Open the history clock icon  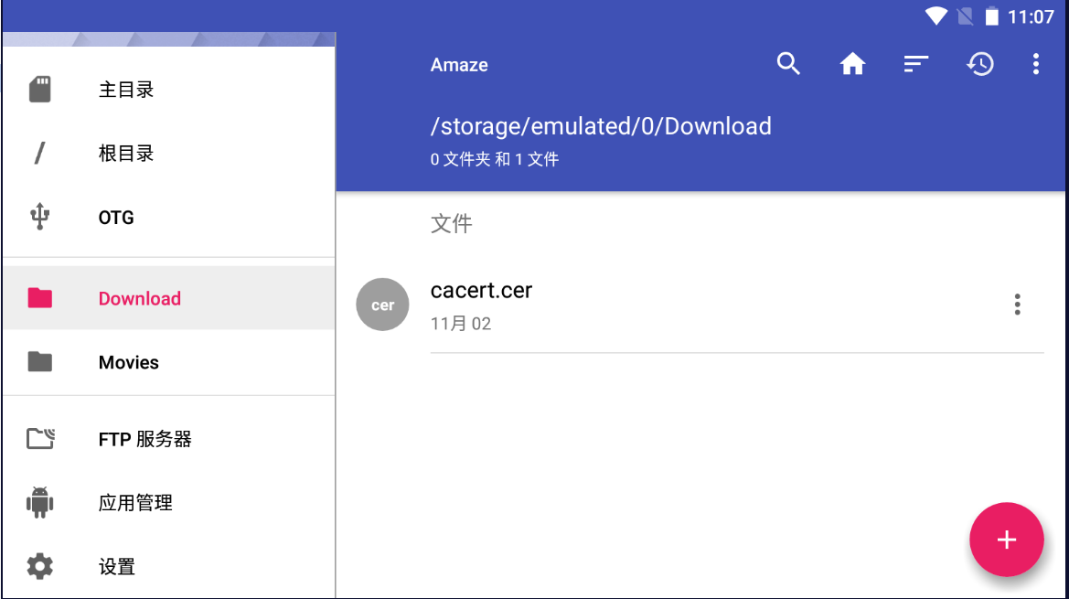pyautogui.click(x=980, y=64)
